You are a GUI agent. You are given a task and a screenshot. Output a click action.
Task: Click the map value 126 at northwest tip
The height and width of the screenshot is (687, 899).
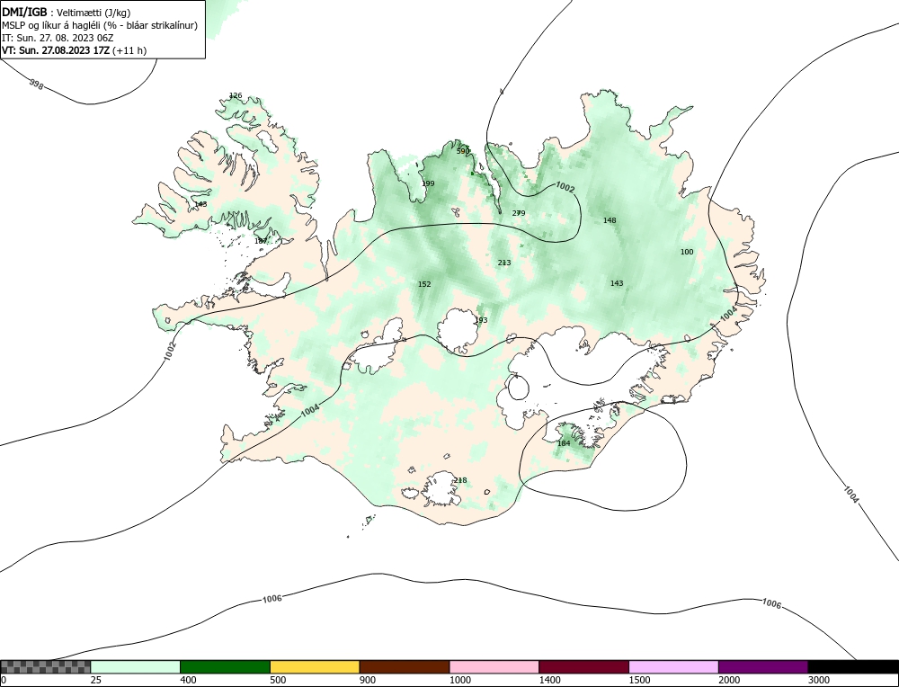[x=235, y=96]
